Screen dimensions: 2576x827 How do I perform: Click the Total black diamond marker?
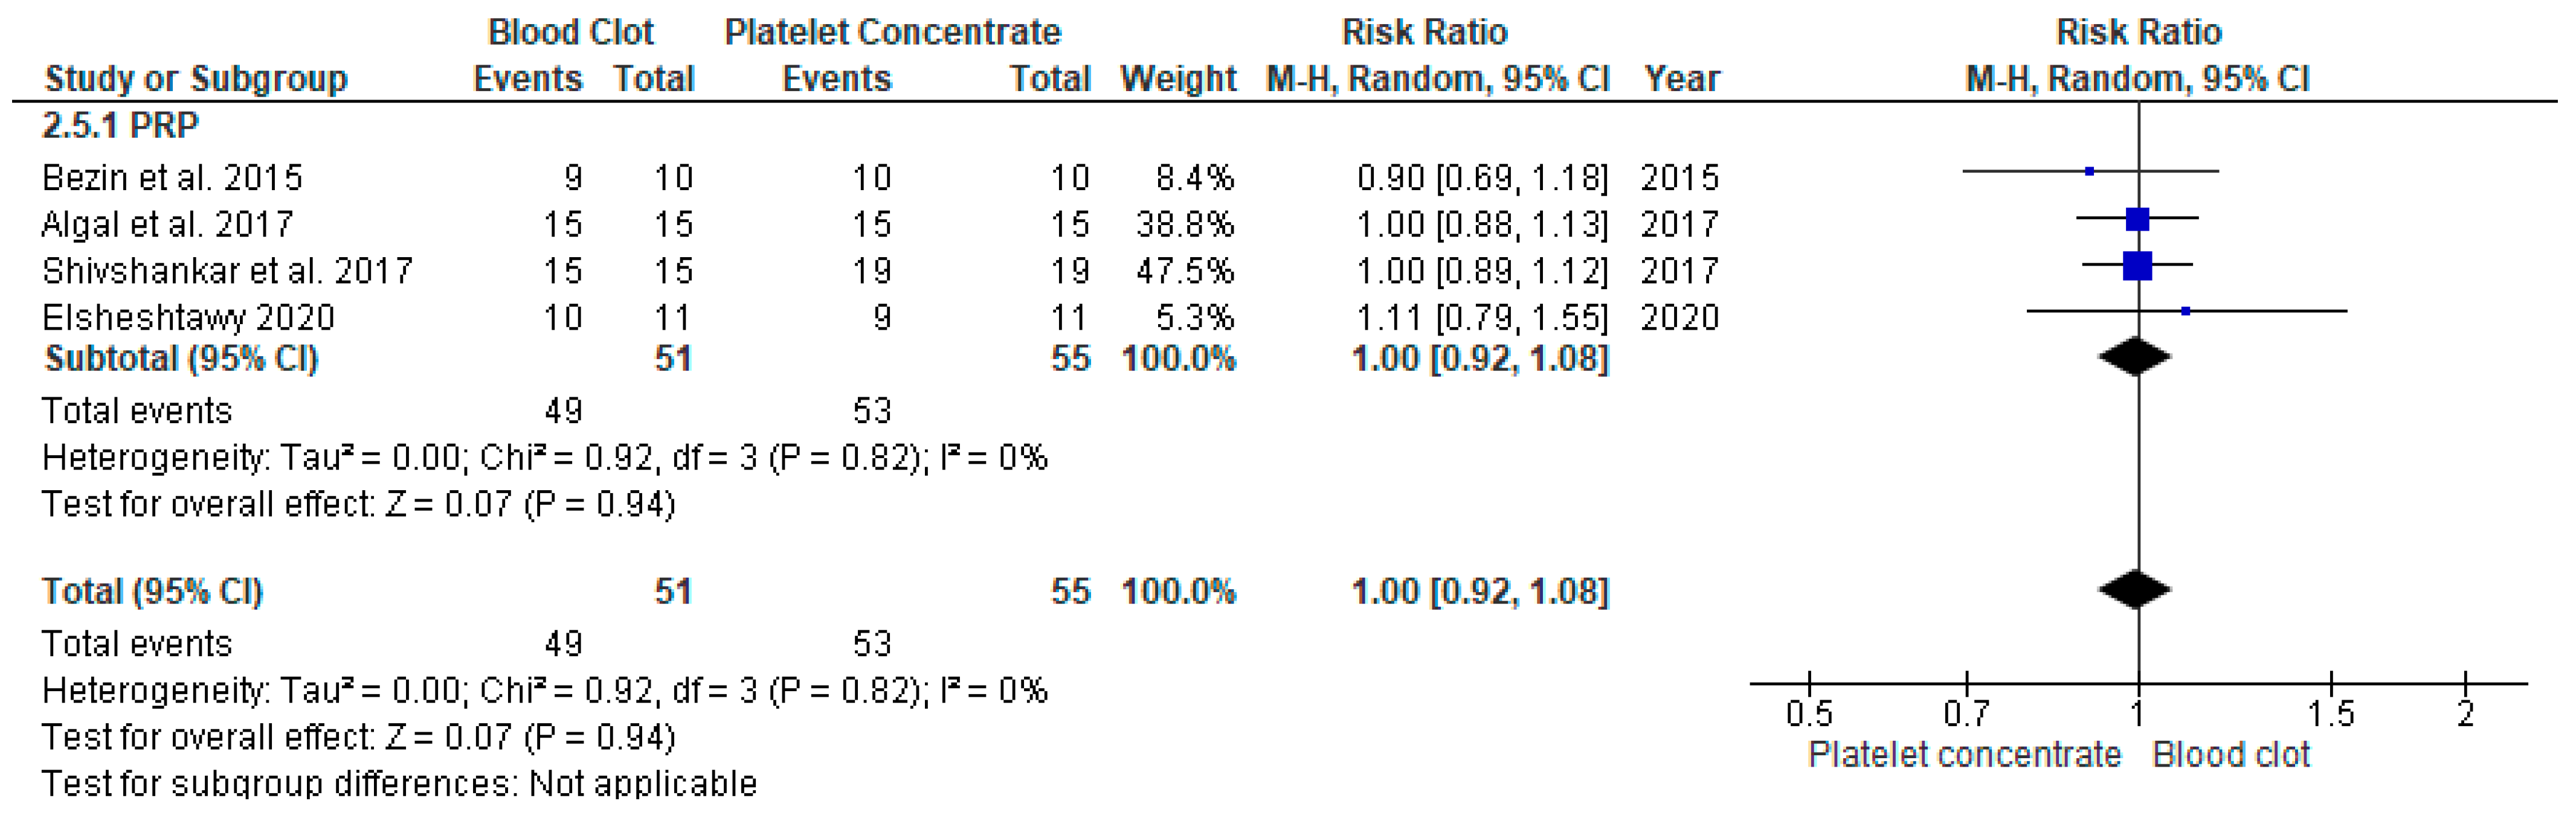click(2135, 590)
